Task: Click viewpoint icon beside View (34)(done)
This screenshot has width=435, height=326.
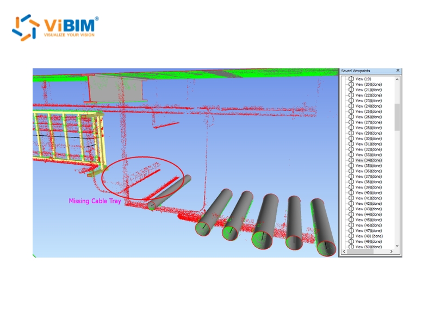Action: [351, 160]
